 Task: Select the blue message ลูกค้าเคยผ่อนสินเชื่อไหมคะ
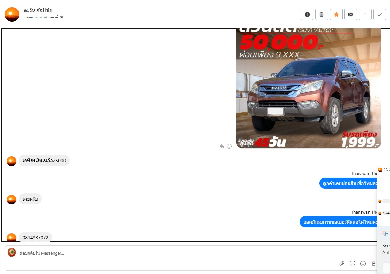click(348, 183)
